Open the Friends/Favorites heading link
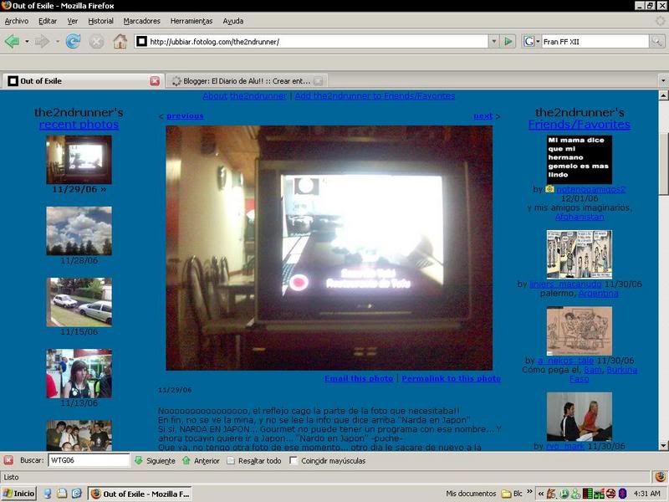Image resolution: width=669 pixels, height=502 pixels. point(579,124)
